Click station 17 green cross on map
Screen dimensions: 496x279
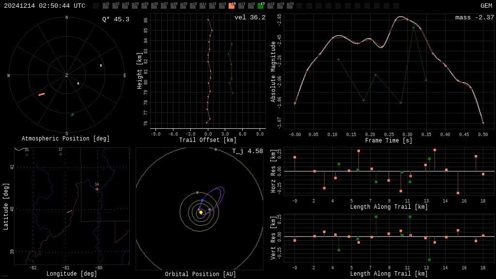pos(61,154)
